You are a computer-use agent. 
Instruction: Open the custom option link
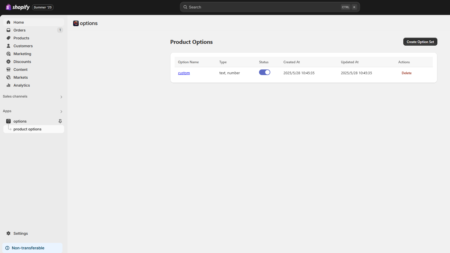pyautogui.click(x=184, y=73)
